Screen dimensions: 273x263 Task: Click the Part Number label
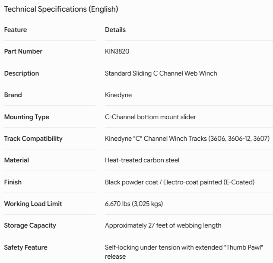click(x=23, y=51)
